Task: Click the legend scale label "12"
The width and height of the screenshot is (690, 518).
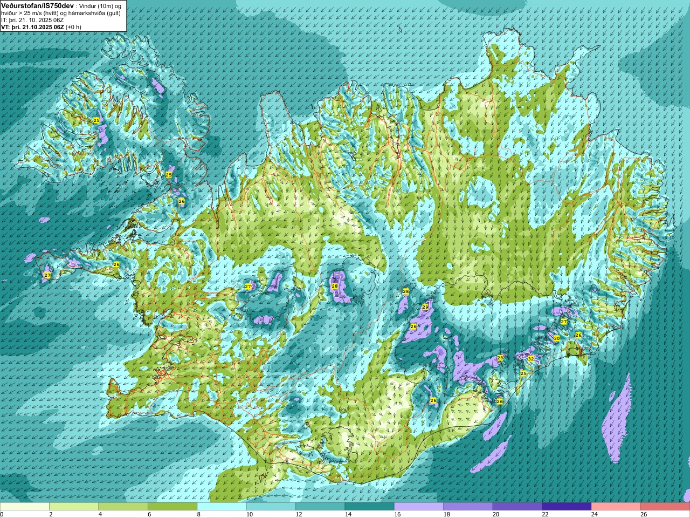Action: (298, 514)
